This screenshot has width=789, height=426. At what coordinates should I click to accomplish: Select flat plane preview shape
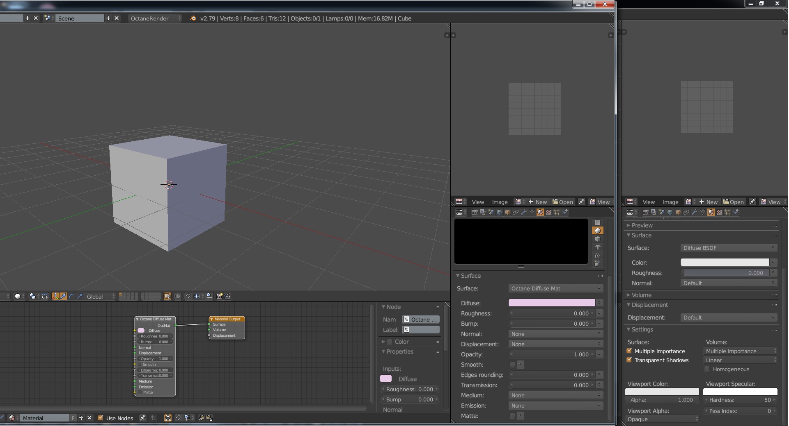pyautogui.click(x=598, y=222)
